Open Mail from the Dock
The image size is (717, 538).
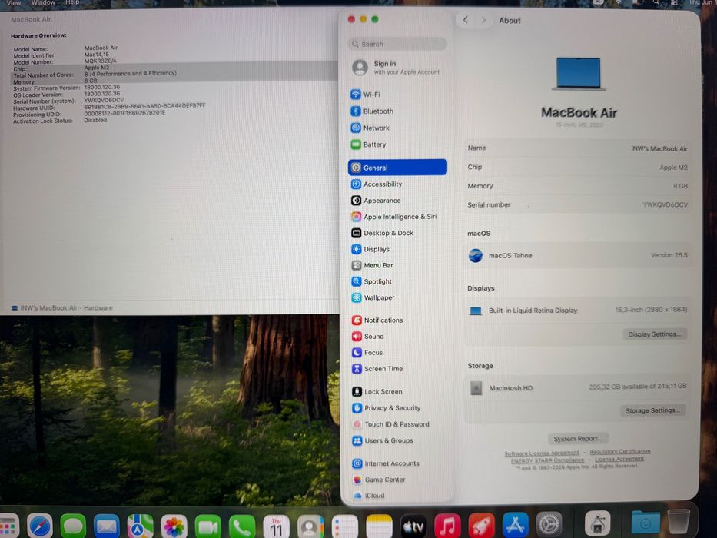(107, 526)
